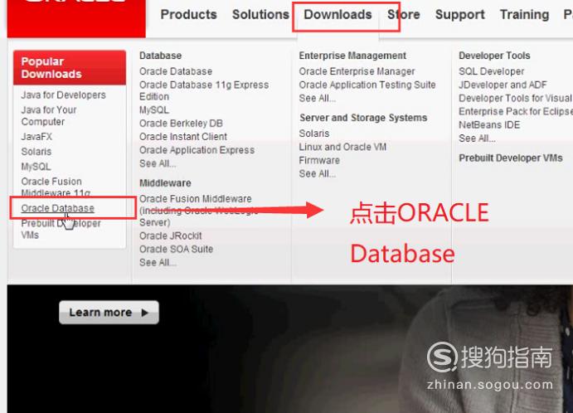
Task: Open Oracle SOA Suite link
Action: pyautogui.click(x=176, y=250)
